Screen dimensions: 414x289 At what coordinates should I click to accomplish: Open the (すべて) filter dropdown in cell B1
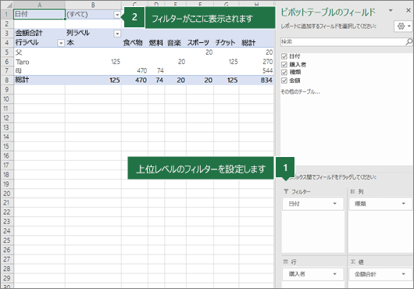tap(117, 15)
